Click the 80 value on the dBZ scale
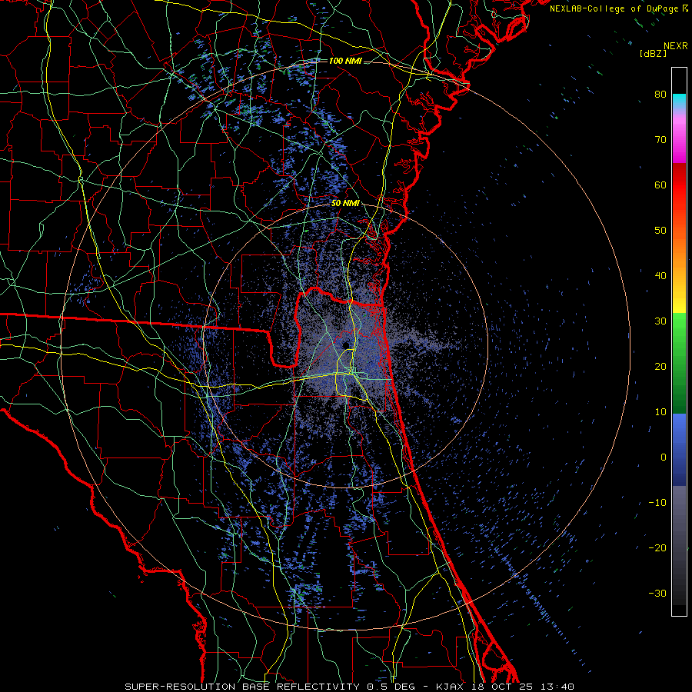 point(660,94)
